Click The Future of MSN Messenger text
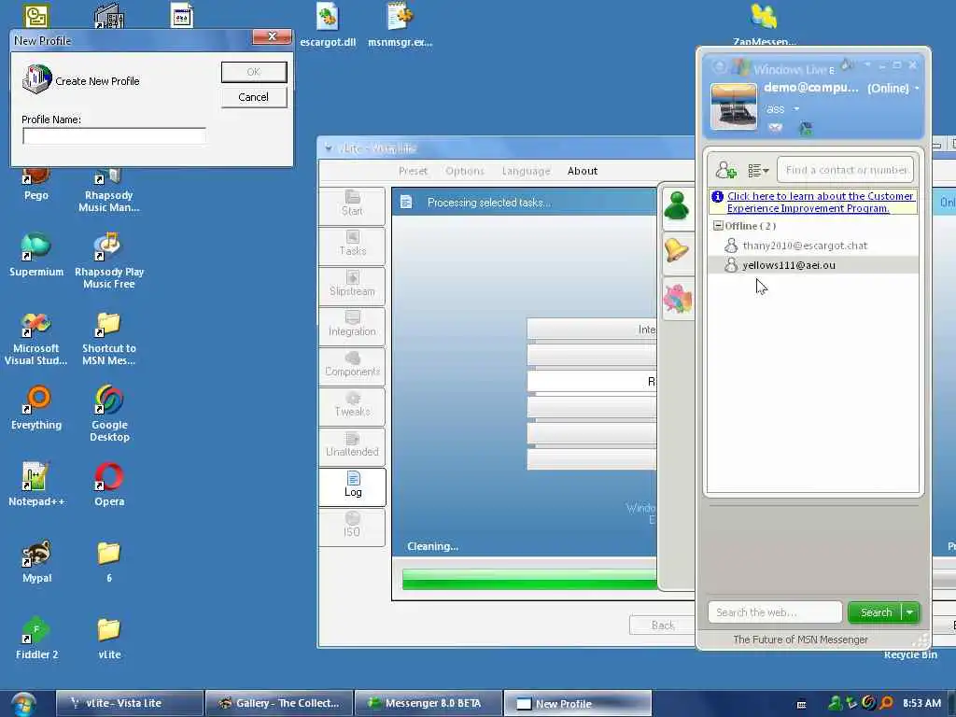Image resolution: width=956 pixels, height=717 pixels. pos(800,640)
